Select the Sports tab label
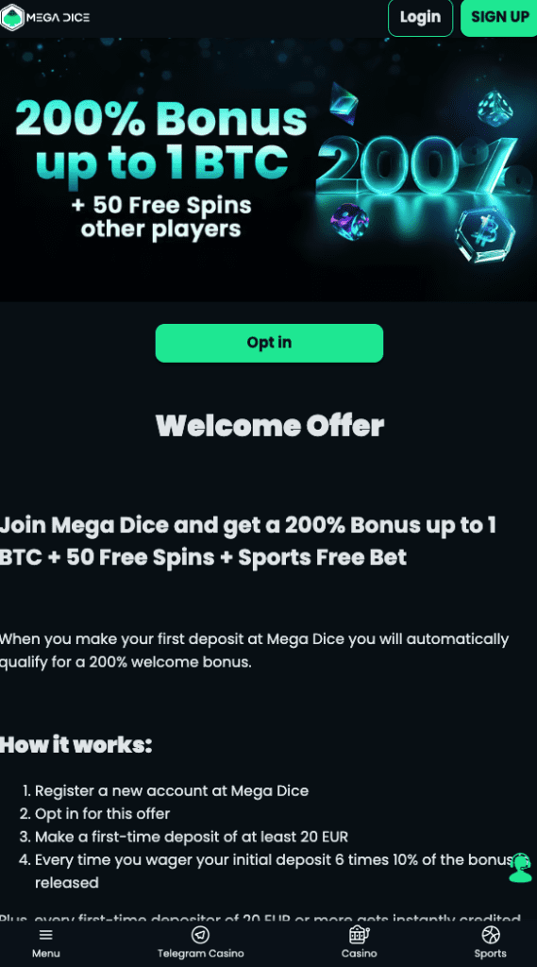Image resolution: width=537 pixels, height=967 pixels. (491, 954)
